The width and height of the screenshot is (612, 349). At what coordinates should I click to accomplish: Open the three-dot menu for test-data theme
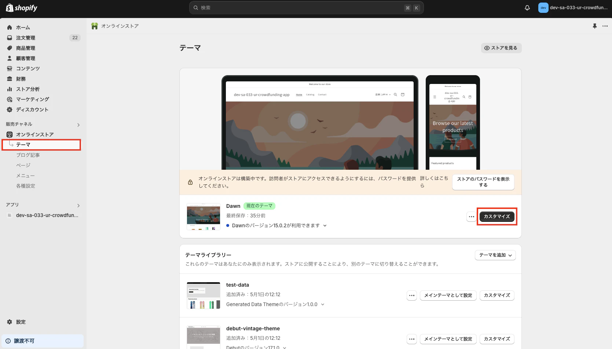point(411,295)
